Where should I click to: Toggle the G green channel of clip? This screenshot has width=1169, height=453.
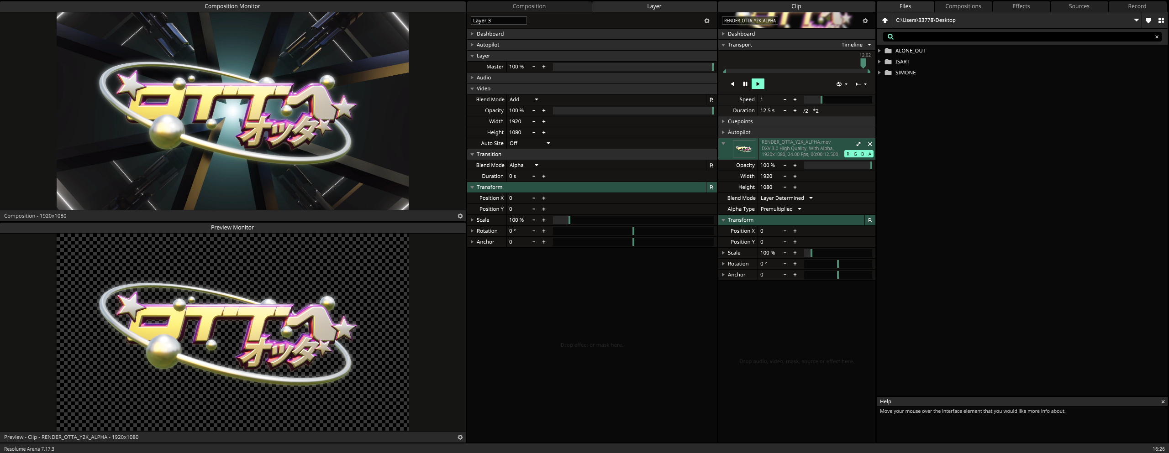[x=855, y=154]
